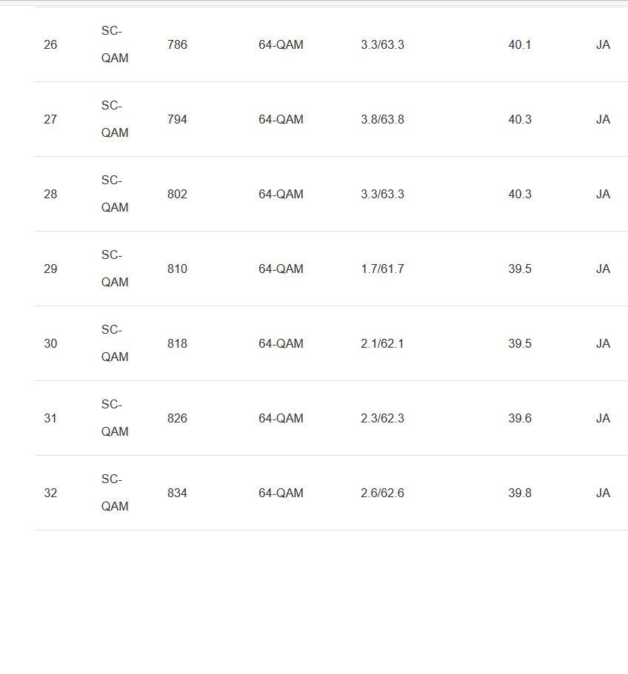Click channel number 26 cell
The width and height of the screenshot is (628, 674).
coord(50,45)
